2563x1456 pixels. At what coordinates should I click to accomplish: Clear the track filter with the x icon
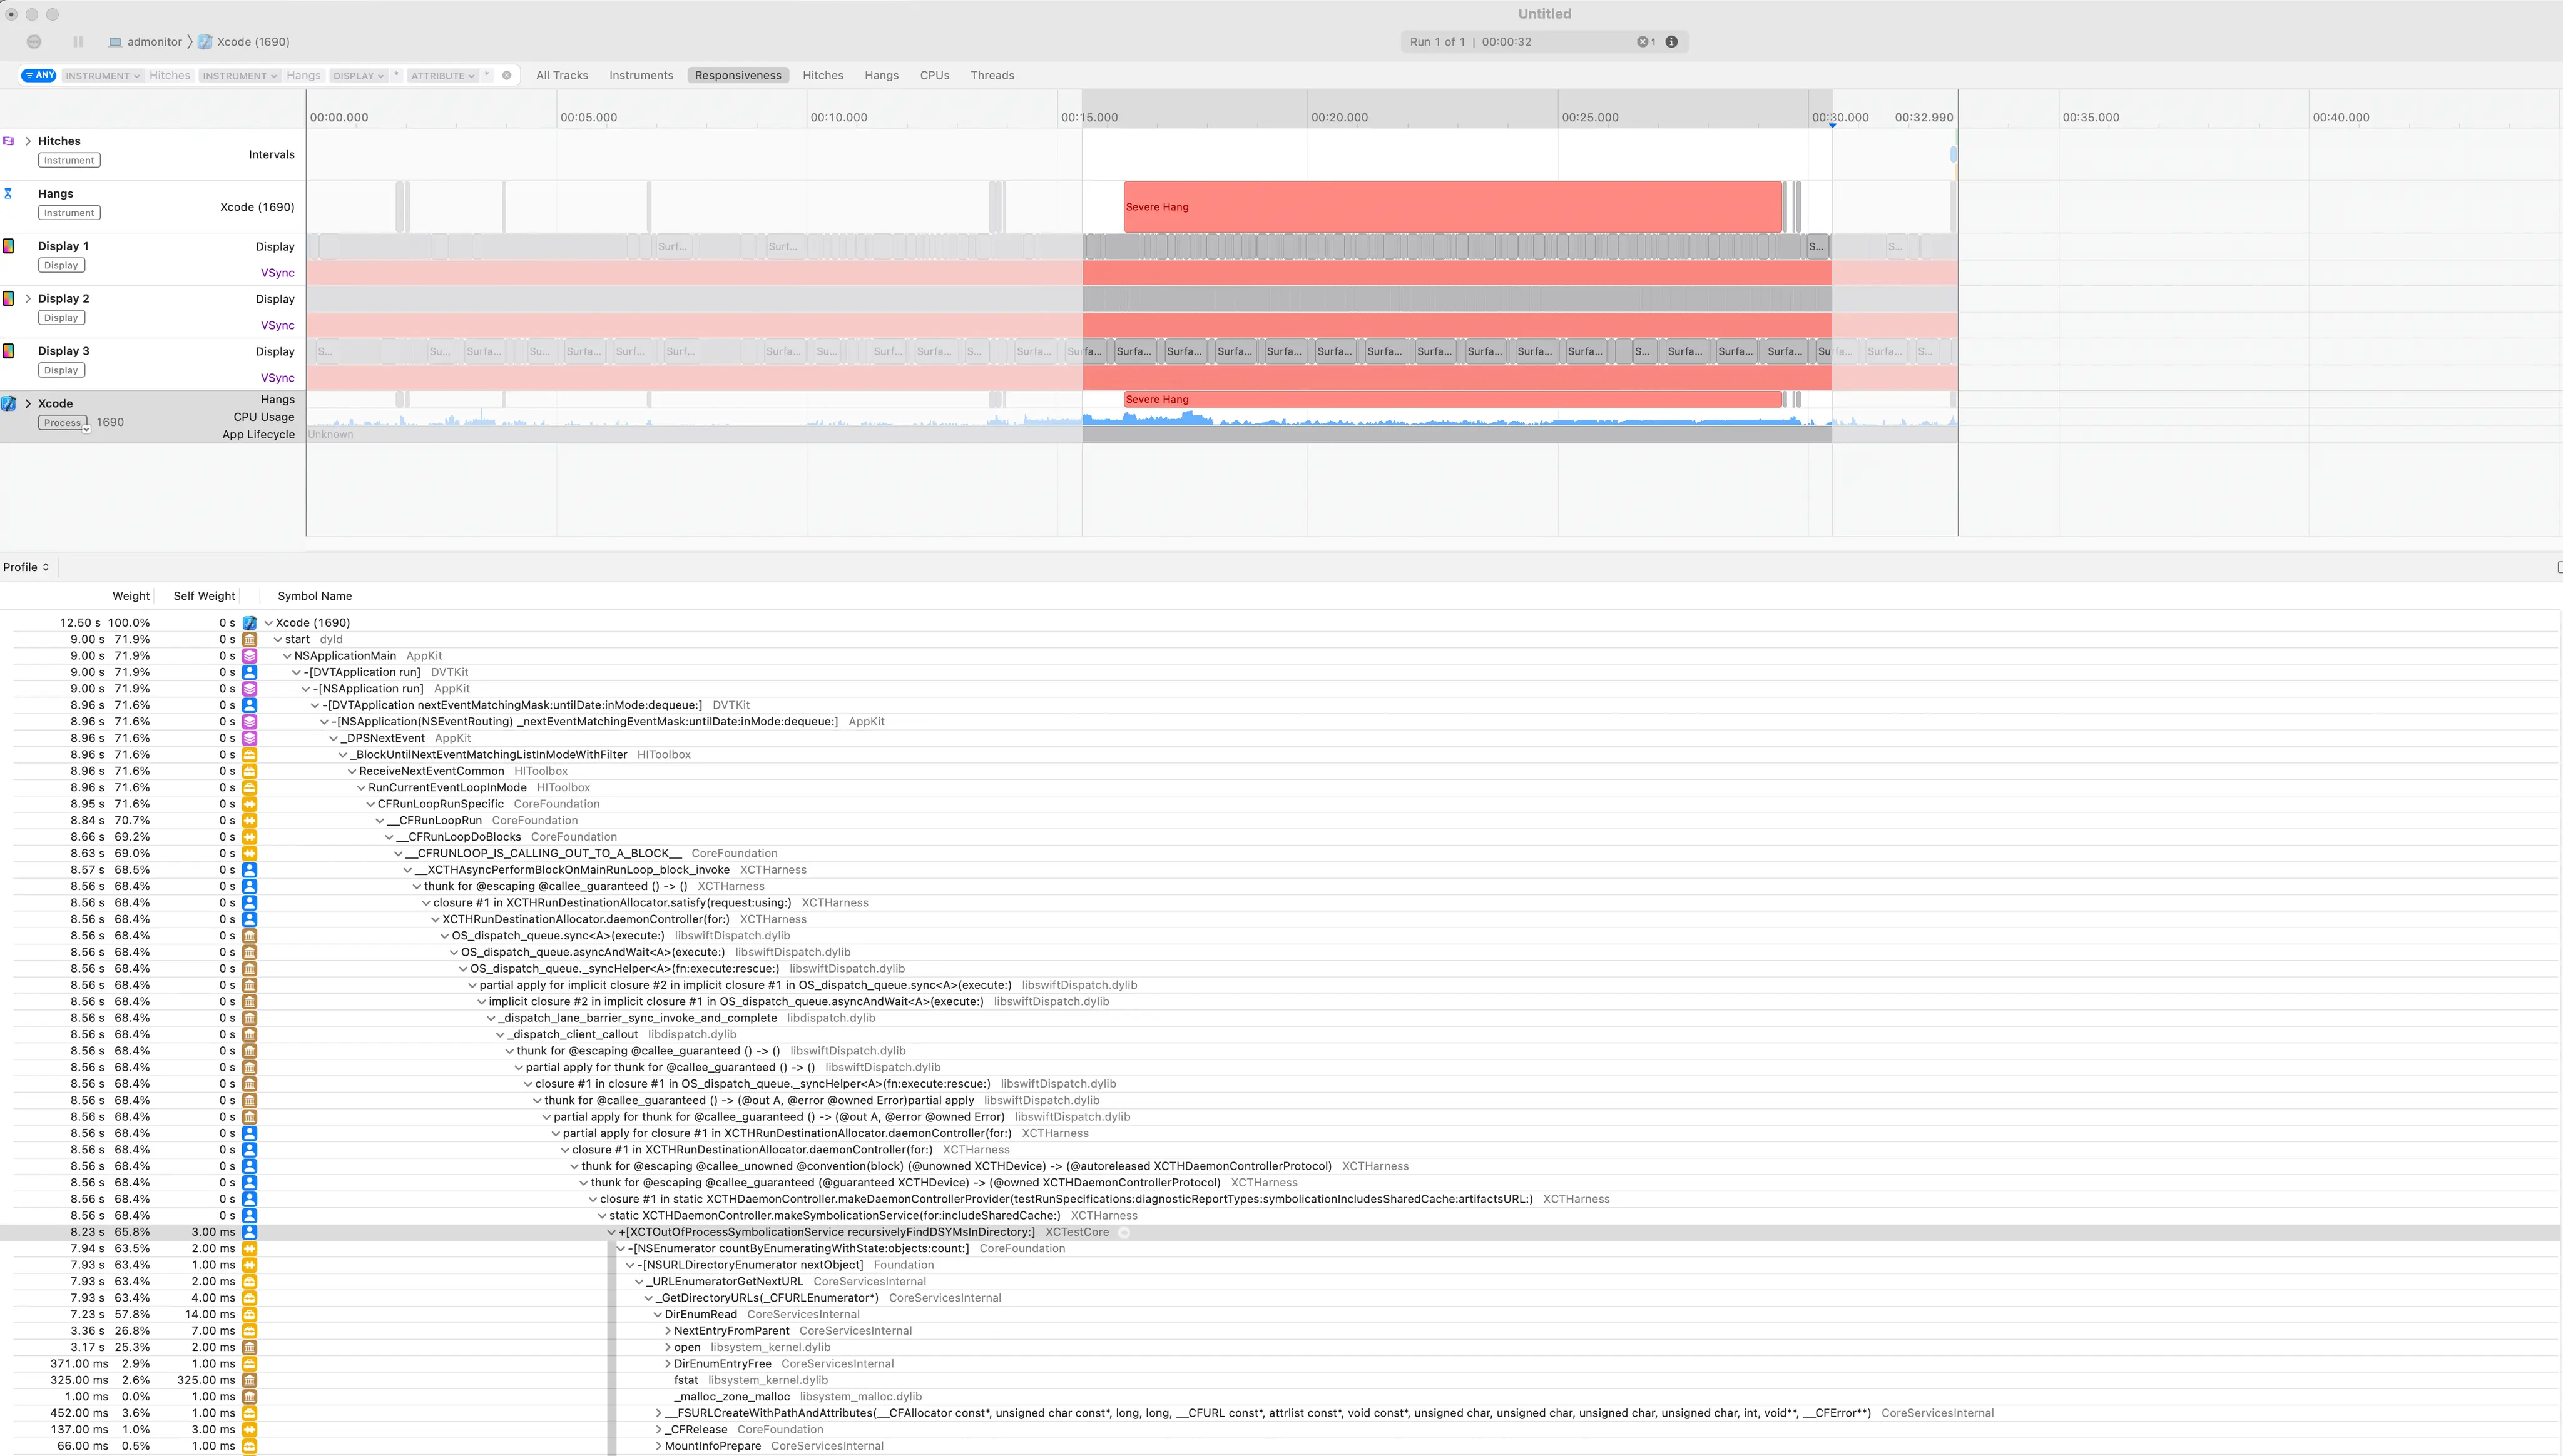tap(507, 75)
